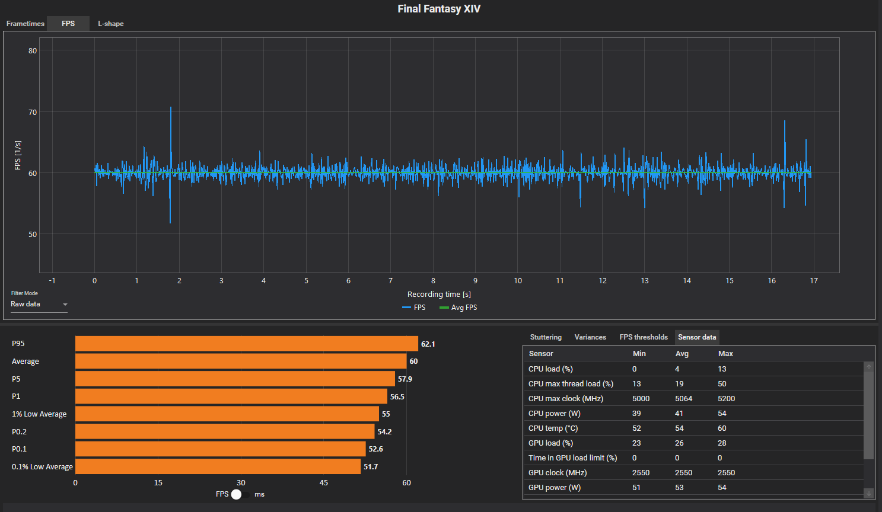Toggle the Avg FPS legend entry

pyautogui.click(x=458, y=308)
